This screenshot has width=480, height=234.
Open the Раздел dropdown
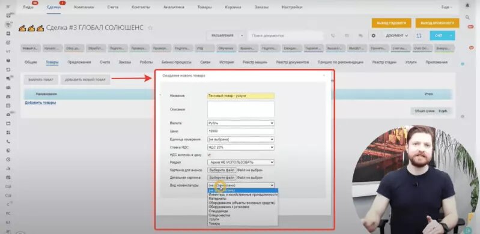(241, 162)
